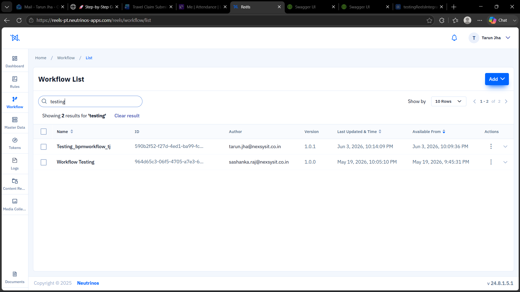Switch to first Swagger UI tab

coord(311,7)
